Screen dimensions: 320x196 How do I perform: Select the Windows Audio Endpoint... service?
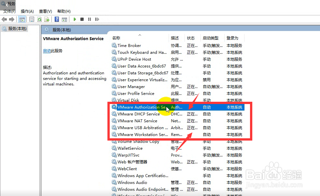coord(177,189)
